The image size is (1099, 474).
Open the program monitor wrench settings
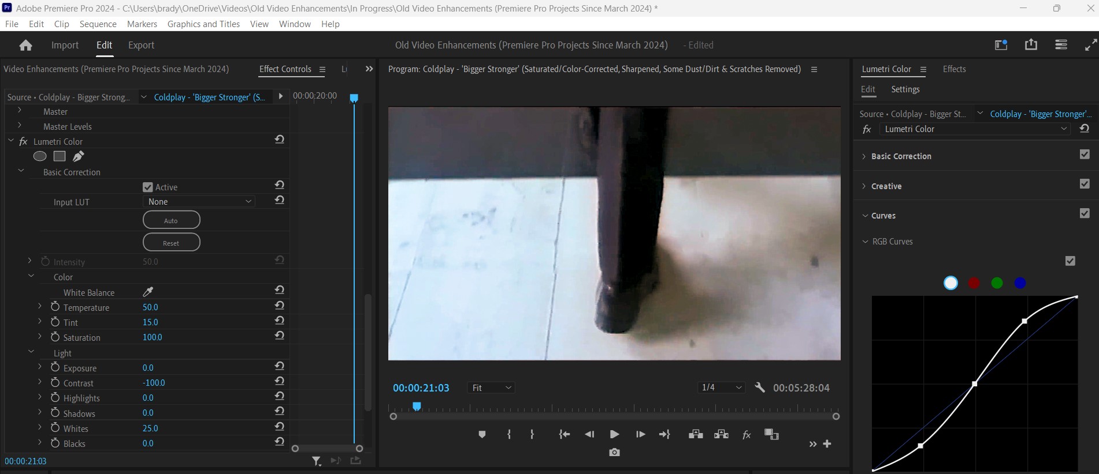click(760, 388)
